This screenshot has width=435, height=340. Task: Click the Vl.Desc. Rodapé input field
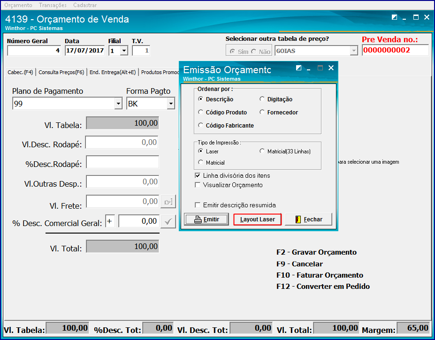(x=122, y=142)
